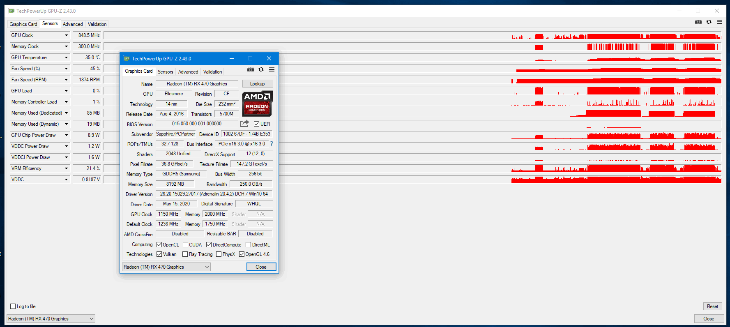Screen dimensions: 730x327
Task: Click GPU-Z app icon in front dialog title bar
Action: pyautogui.click(x=127, y=58)
